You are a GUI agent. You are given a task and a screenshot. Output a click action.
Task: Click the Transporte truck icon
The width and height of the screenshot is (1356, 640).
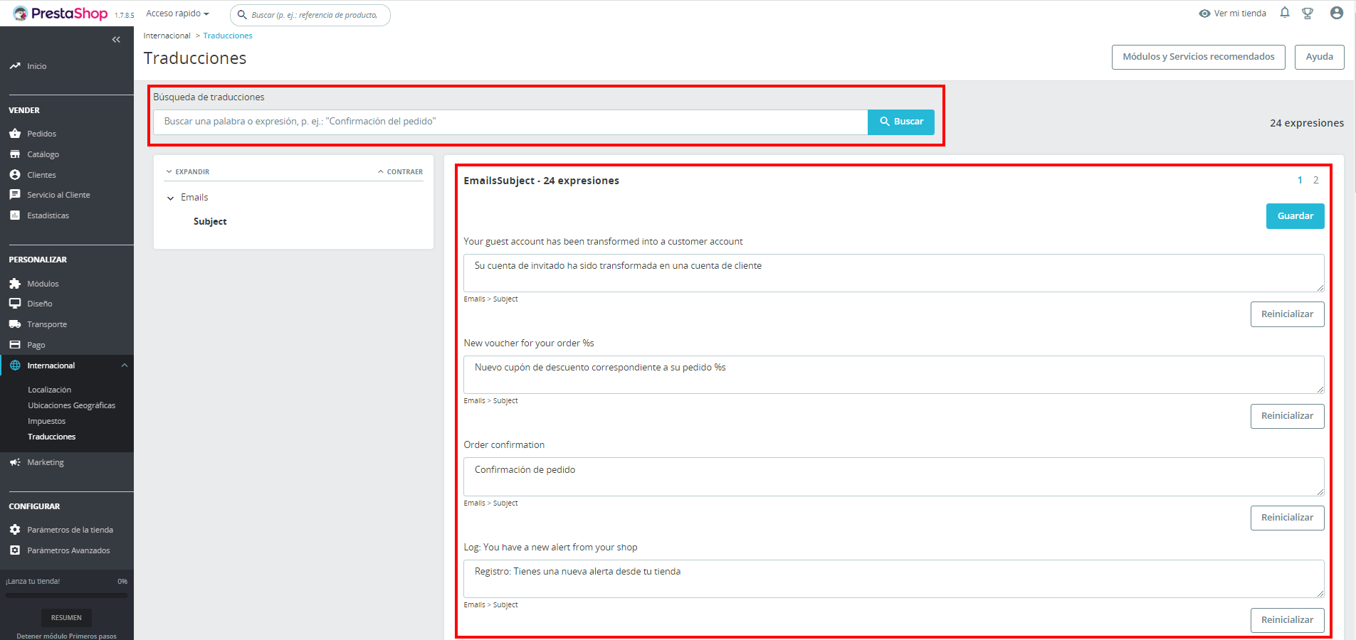15,324
